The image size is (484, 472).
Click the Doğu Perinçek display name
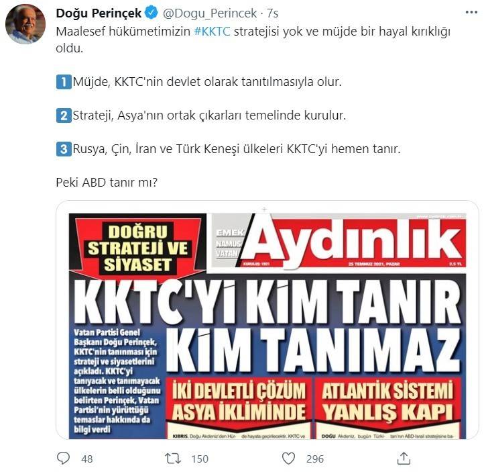coord(99,13)
